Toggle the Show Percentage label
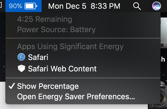Screen dimensions: 167x109 coord(48,86)
